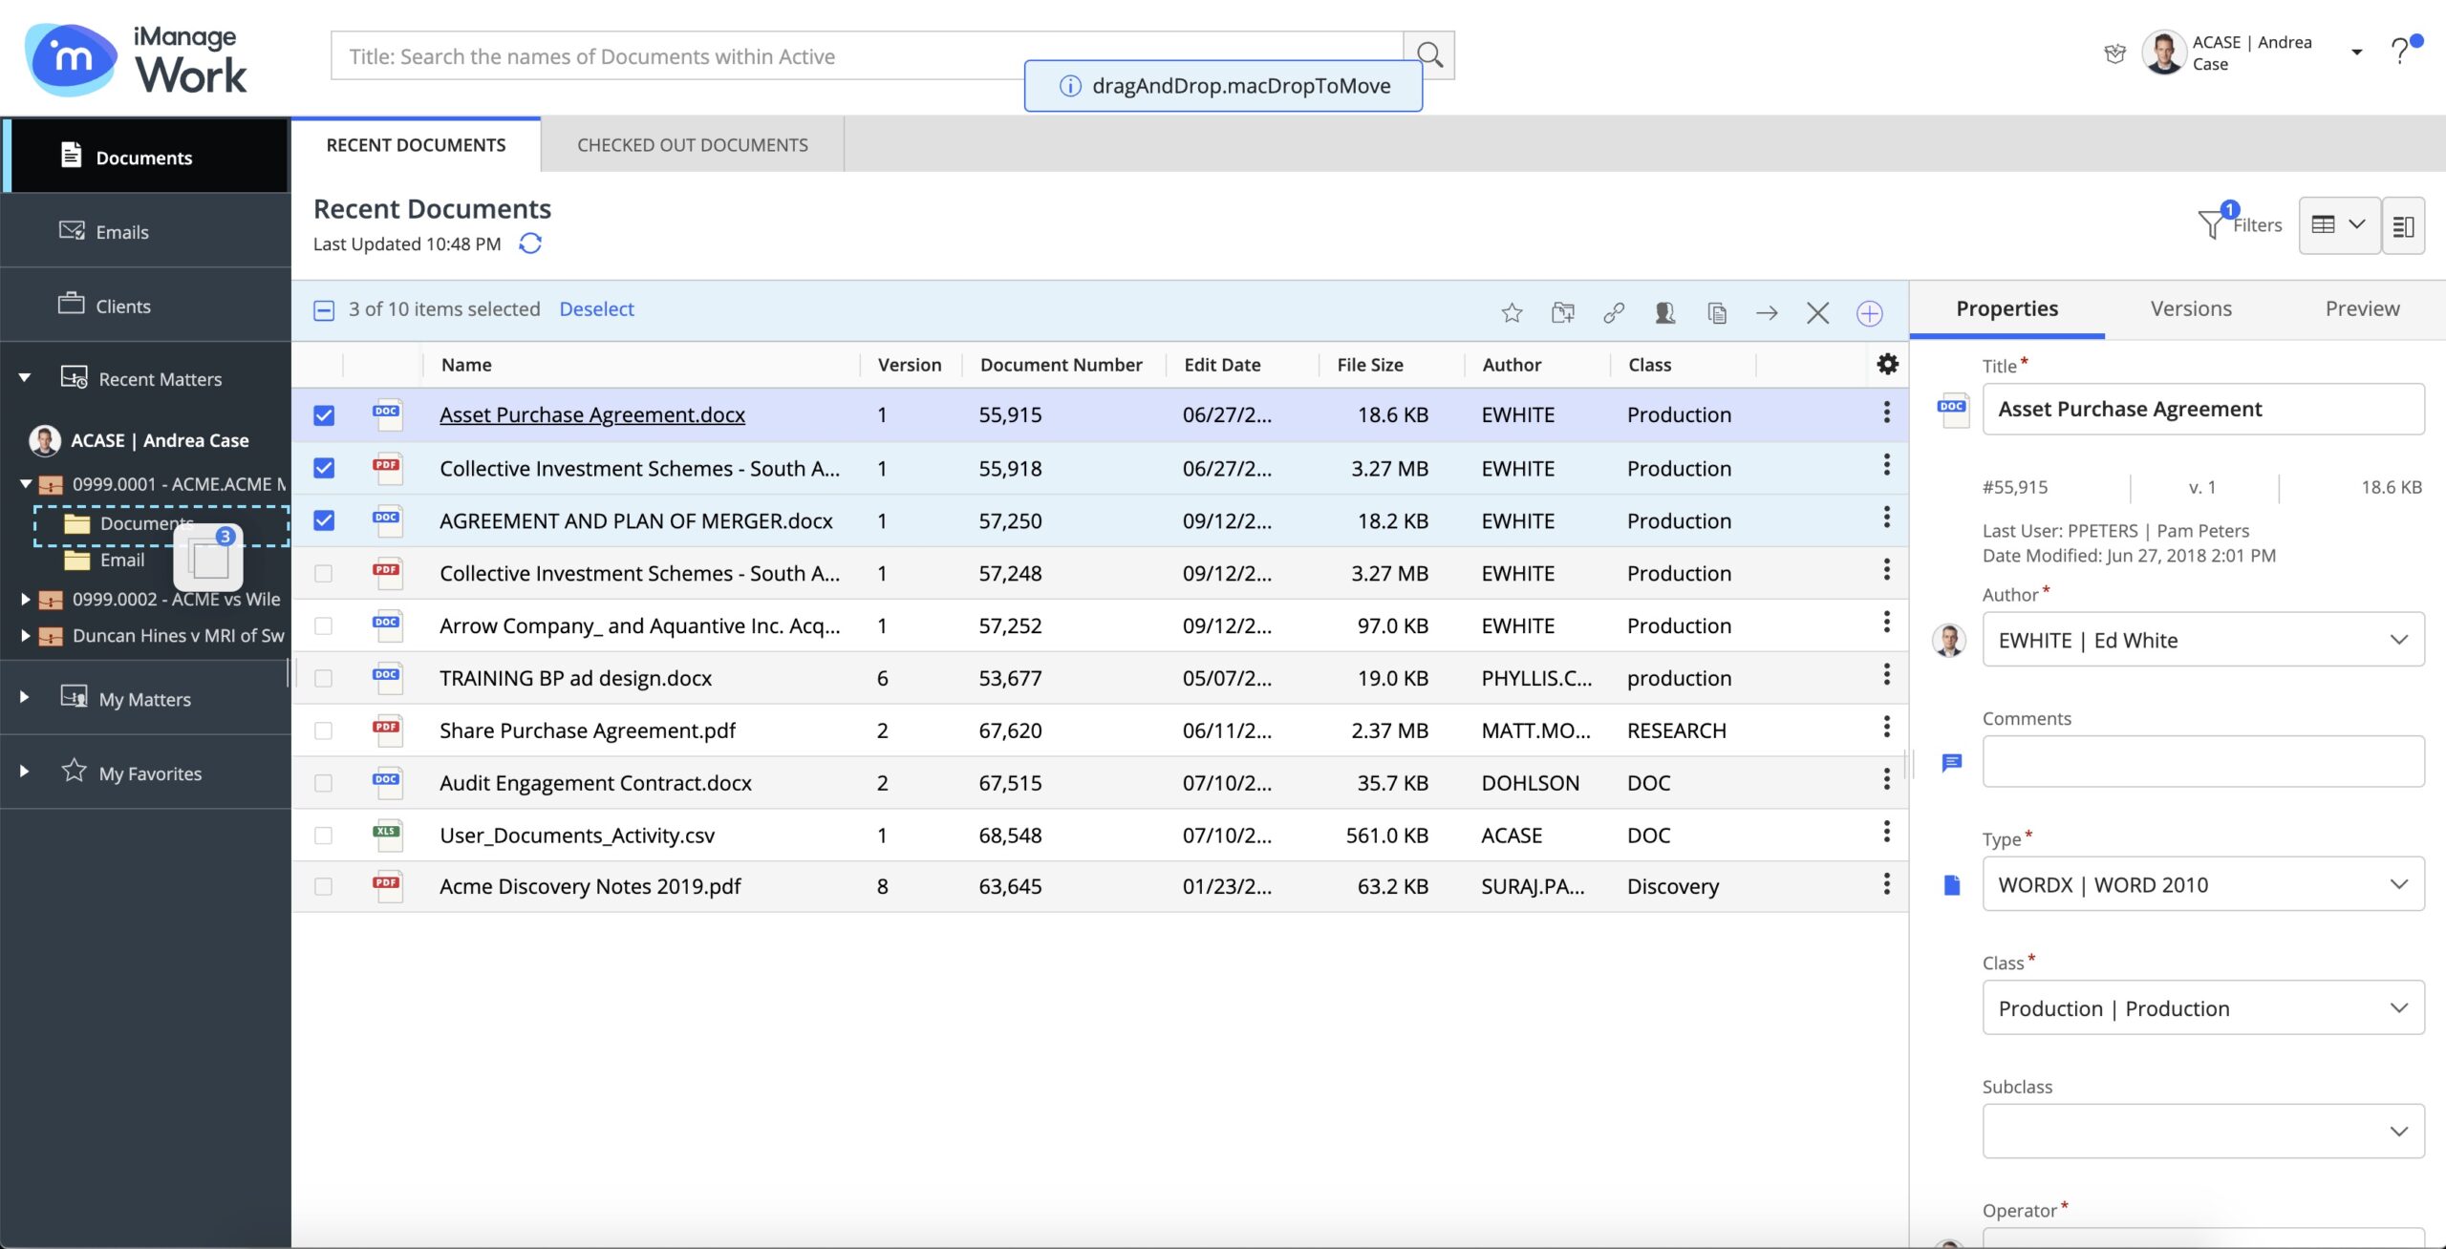Check the TRAINING BP ad design.docx checkbox
Viewport: 2446px width, 1249px height.
click(324, 678)
